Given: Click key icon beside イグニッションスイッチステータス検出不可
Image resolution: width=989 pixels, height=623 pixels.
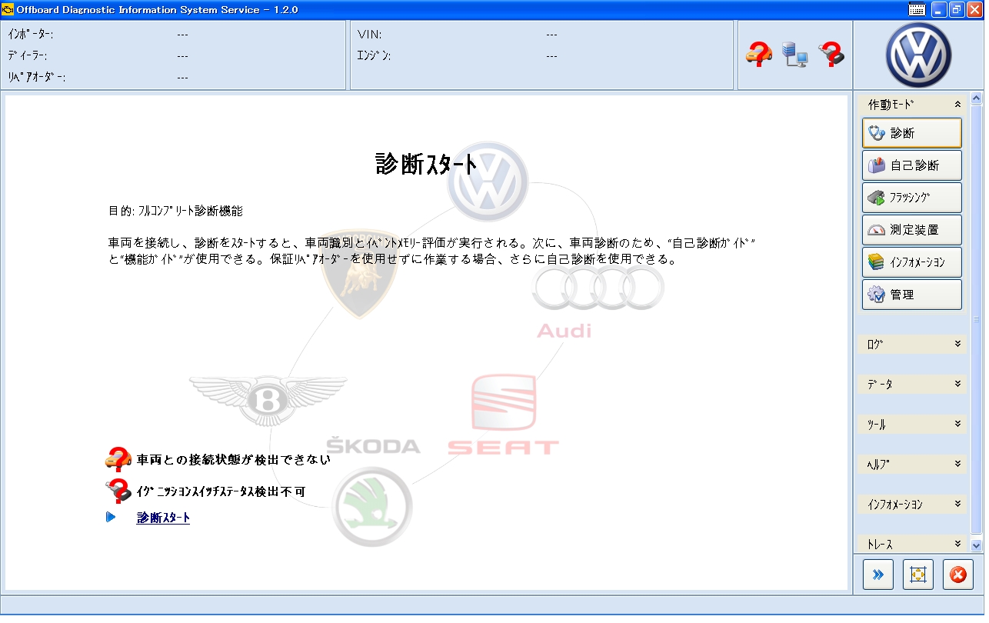Looking at the screenshot, I should [x=118, y=490].
